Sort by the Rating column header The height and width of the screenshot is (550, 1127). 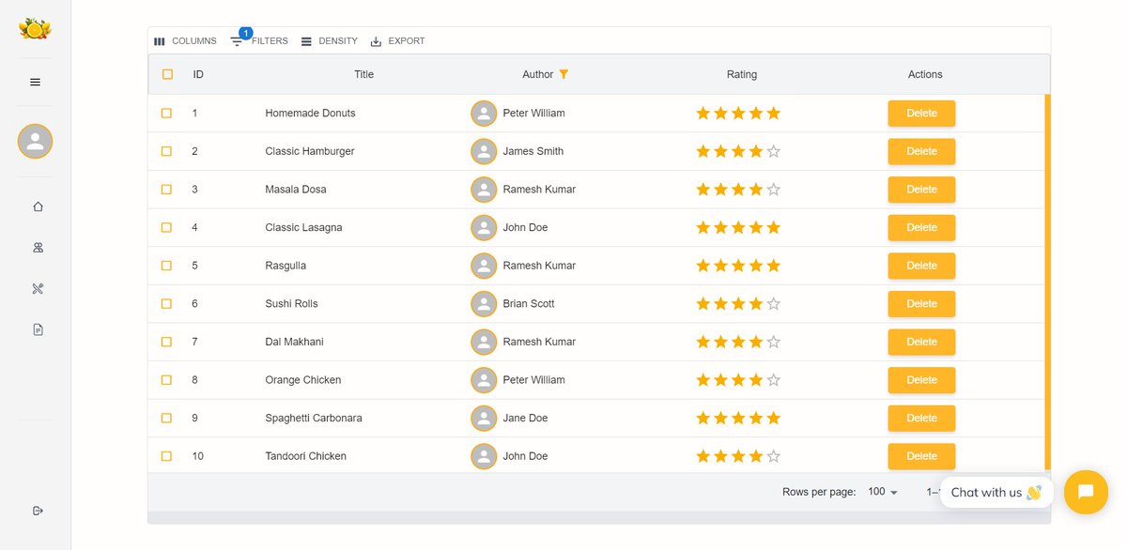point(742,74)
